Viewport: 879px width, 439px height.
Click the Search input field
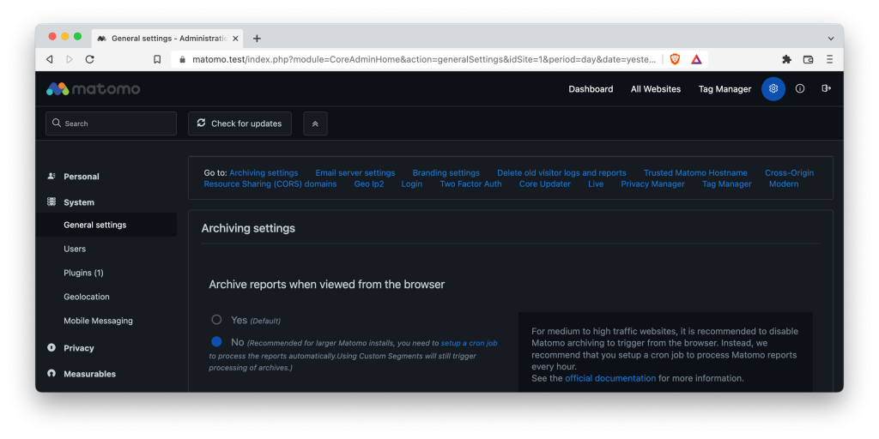click(x=112, y=123)
